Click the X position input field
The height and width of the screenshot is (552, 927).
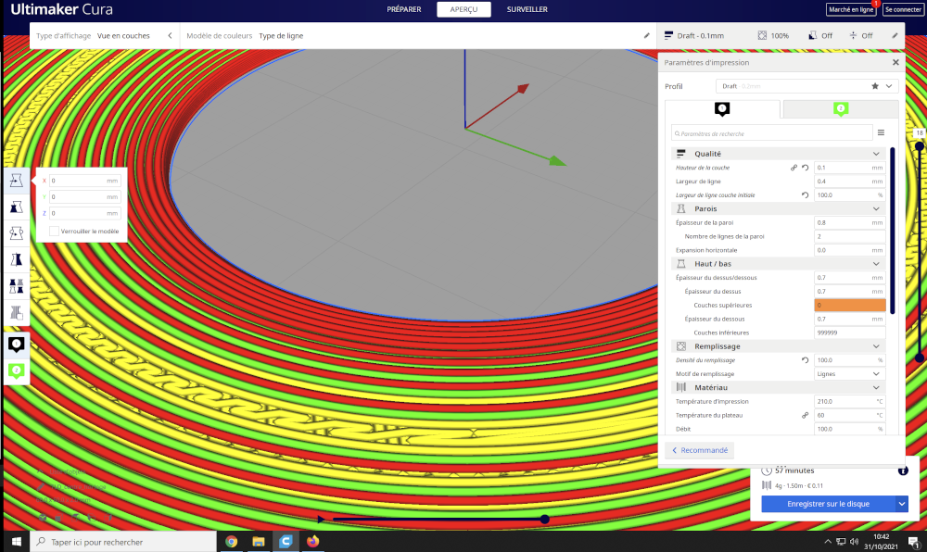(x=85, y=181)
